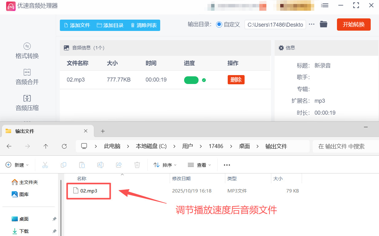
Task: Navigate to 本地磁盘 (C:) breadcrumb
Action: coord(151,146)
